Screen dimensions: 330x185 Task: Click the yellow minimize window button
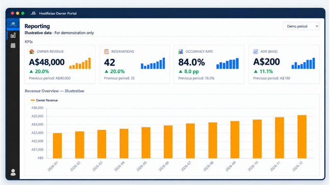[17, 13]
